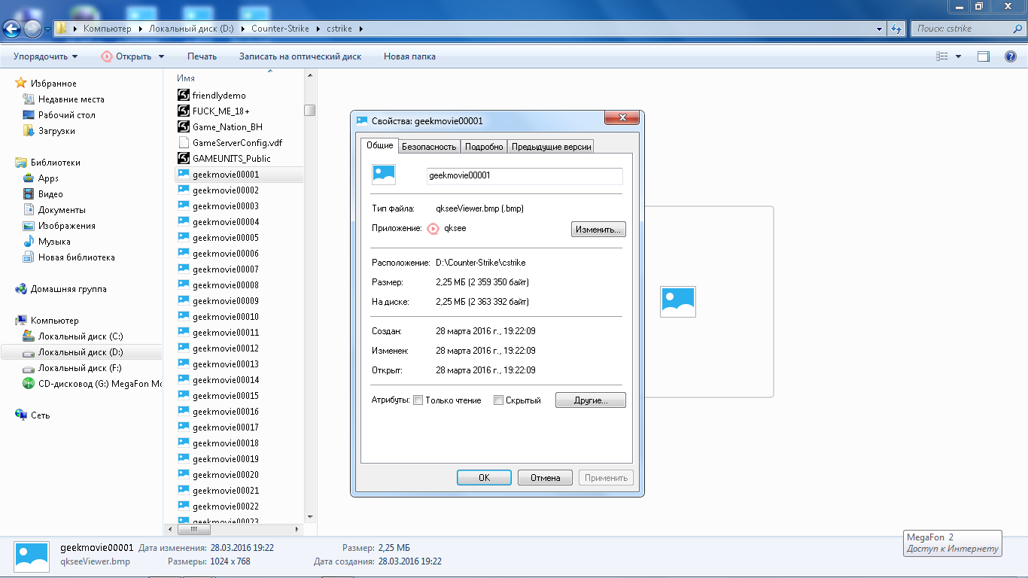Viewport: 1028px width, 578px height.
Task: Expand the arrow after Counter-Strike in path
Action: (x=319, y=29)
